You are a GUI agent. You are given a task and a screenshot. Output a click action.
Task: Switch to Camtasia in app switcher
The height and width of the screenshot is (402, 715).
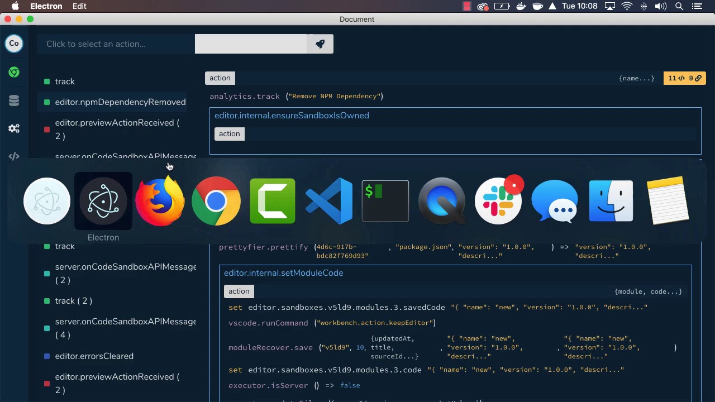coord(273,201)
